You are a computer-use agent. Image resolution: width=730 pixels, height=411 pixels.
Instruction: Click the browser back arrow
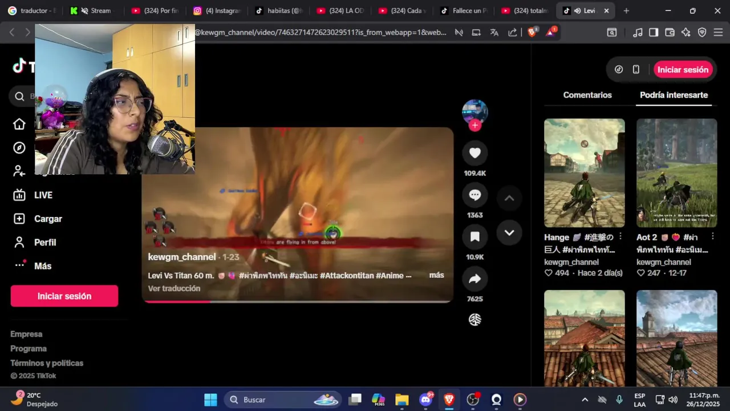12,33
